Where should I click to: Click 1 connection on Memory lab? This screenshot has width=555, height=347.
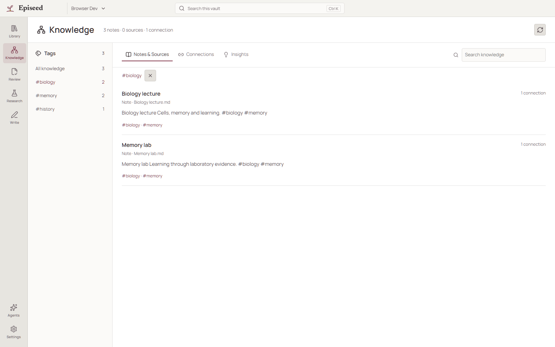[x=533, y=144]
